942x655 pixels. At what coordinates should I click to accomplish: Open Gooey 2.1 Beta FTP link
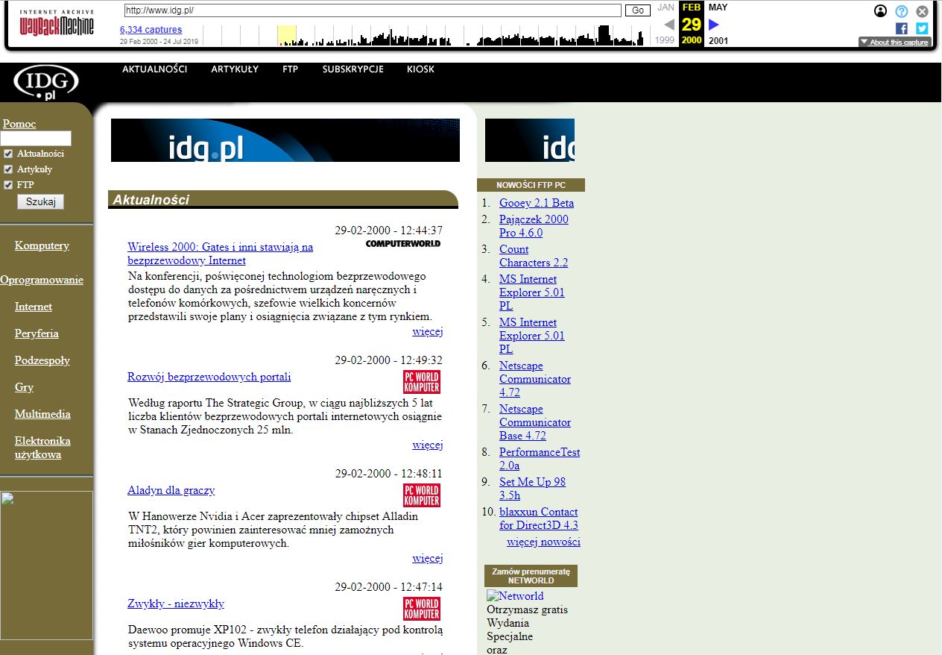[x=537, y=203]
